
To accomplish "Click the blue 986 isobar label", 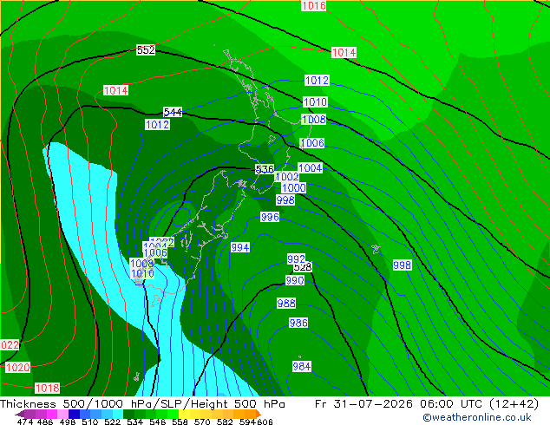I will click(298, 323).
